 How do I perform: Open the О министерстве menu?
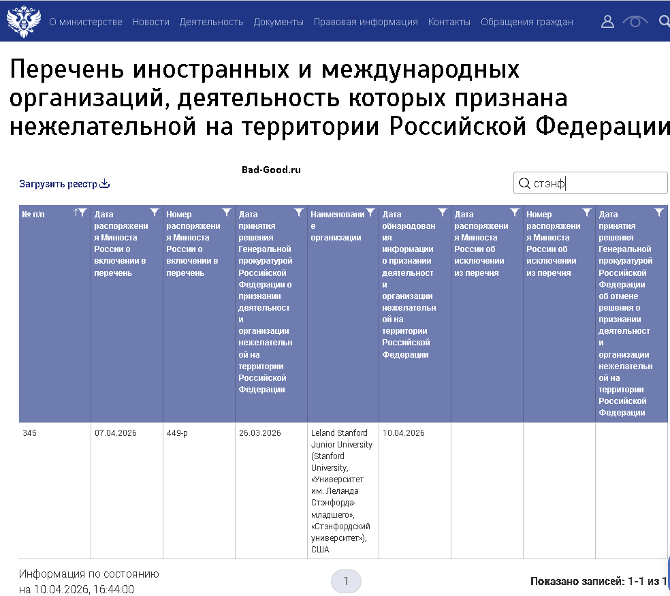click(x=86, y=22)
